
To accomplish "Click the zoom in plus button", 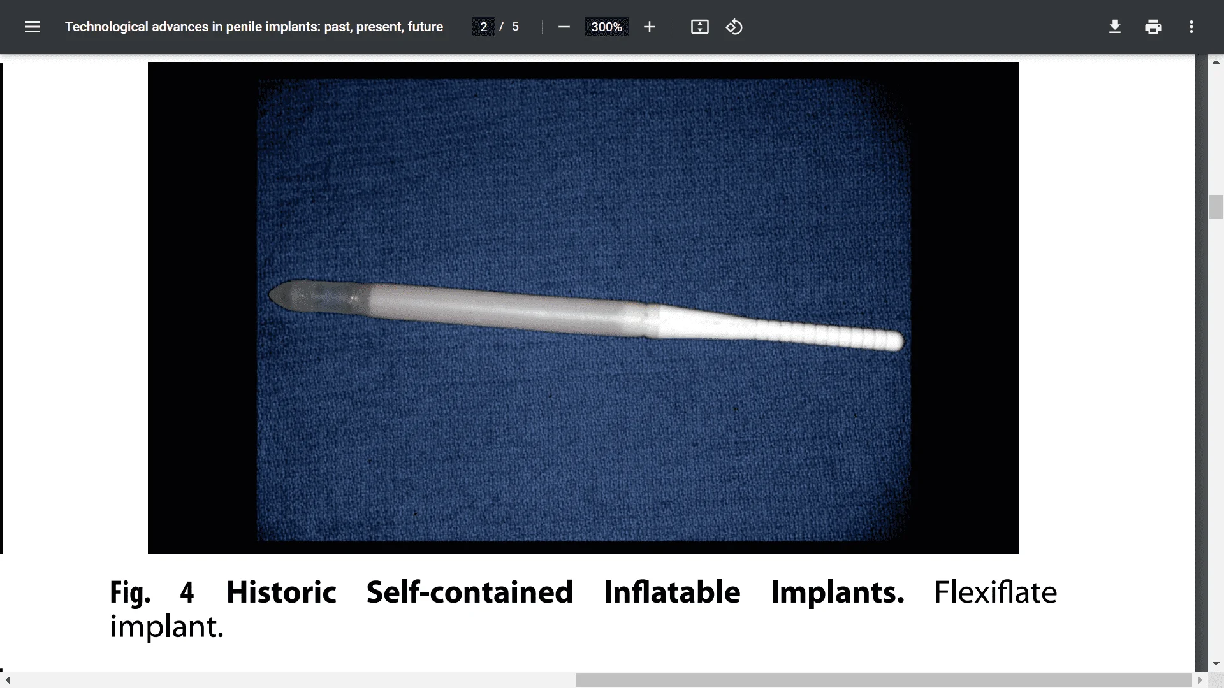I will [649, 27].
